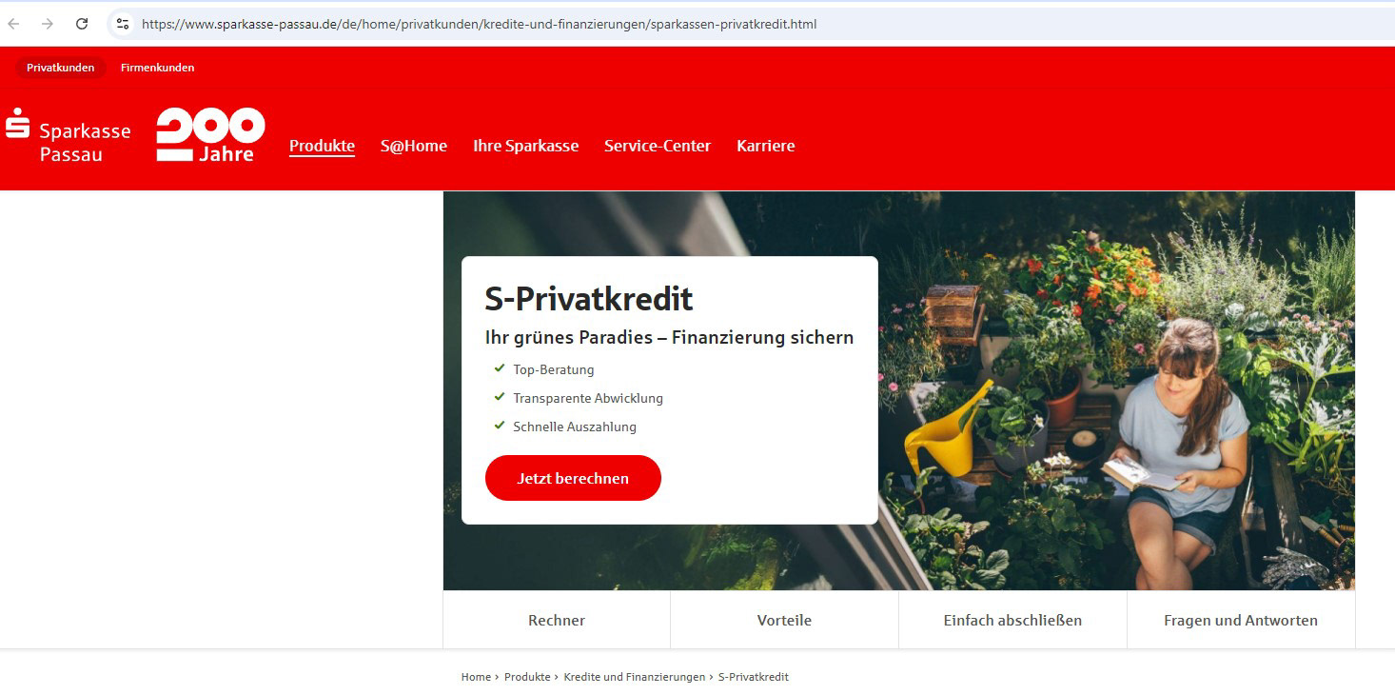Go to Einfach abschließen section tab

point(1012,620)
